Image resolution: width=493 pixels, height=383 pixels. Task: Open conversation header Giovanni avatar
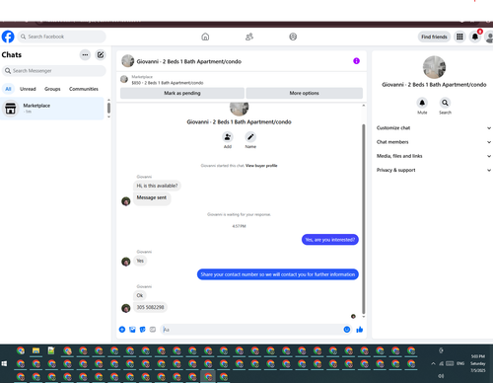(x=128, y=61)
